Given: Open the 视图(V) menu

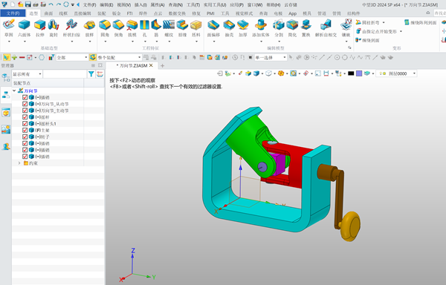Looking at the screenshot, I should (123, 5).
